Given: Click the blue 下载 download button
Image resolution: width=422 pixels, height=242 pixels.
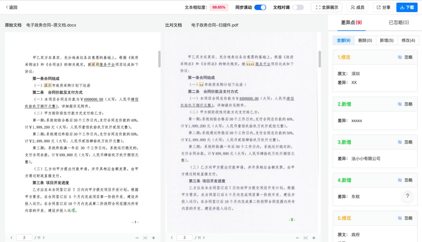Looking at the screenshot, I should click(407, 7).
